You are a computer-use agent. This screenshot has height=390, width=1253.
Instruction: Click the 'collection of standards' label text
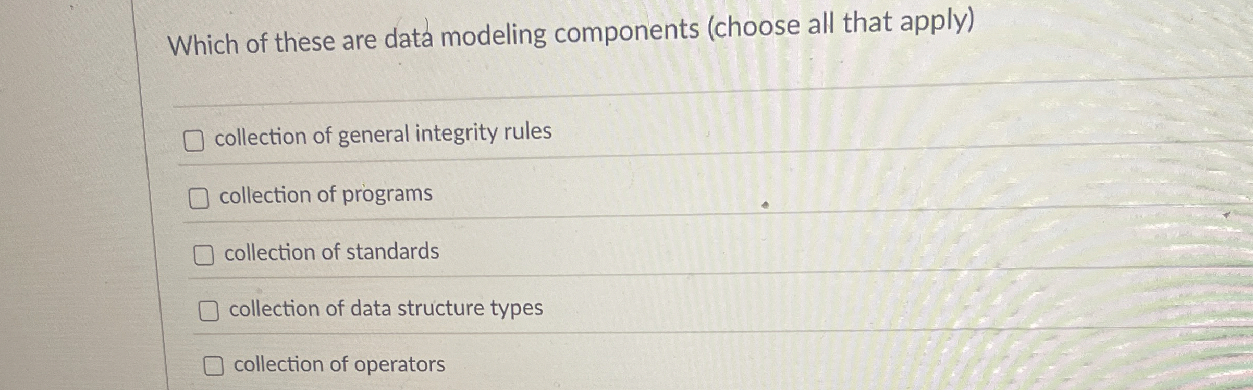click(x=332, y=251)
